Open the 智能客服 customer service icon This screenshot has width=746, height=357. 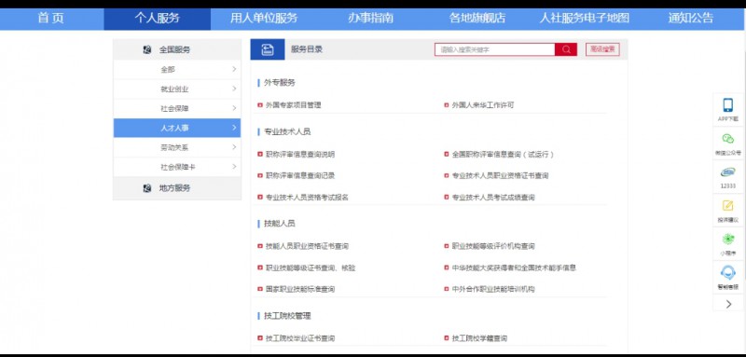[728, 273]
